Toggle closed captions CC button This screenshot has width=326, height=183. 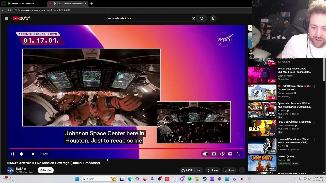click(x=214, y=154)
